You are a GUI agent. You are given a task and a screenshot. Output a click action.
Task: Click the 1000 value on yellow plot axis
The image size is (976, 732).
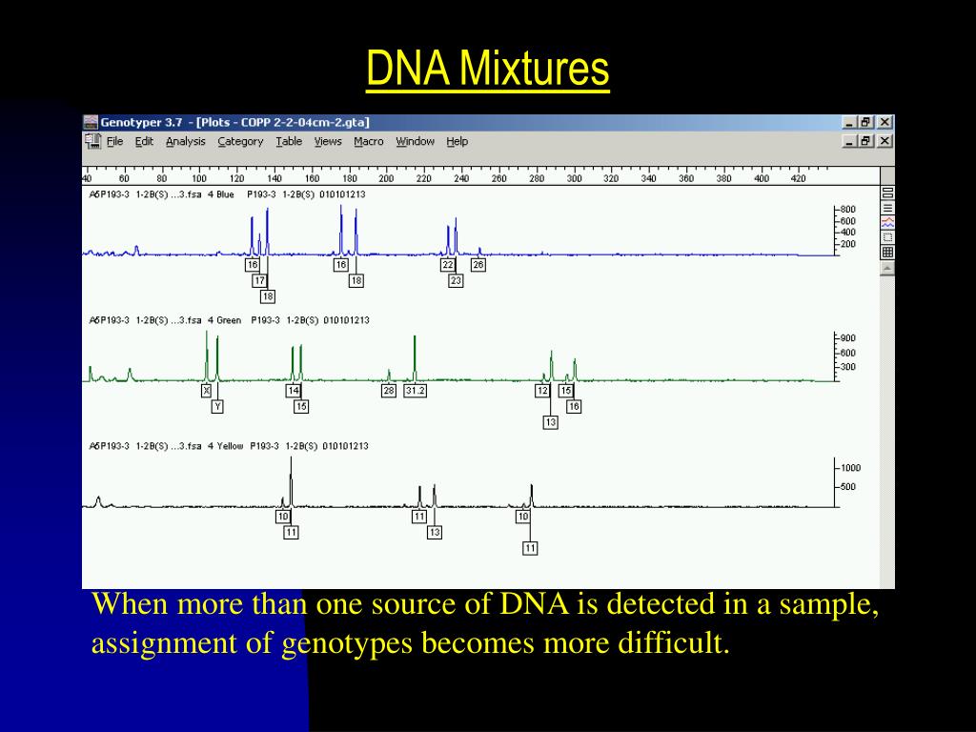point(850,468)
